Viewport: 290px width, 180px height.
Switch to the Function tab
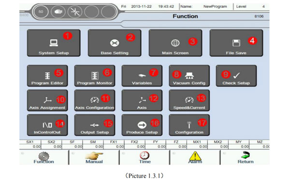[x=44, y=158]
